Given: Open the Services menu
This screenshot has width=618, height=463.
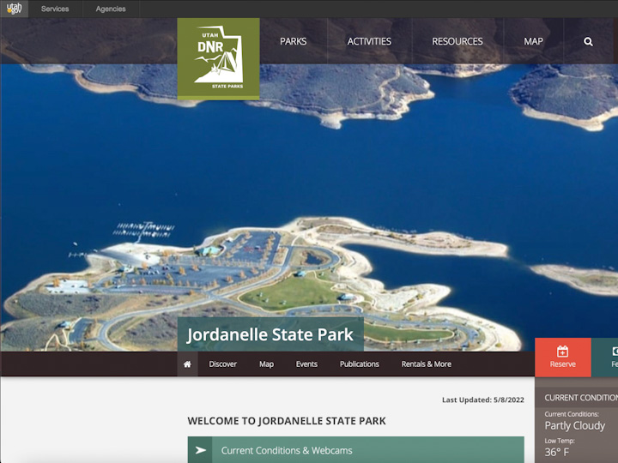Looking at the screenshot, I should (x=55, y=9).
